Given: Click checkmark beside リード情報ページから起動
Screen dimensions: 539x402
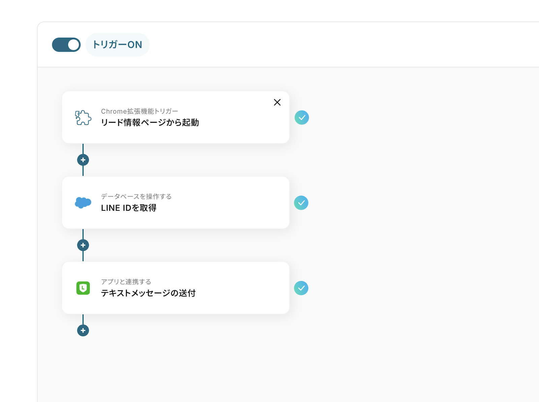Looking at the screenshot, I should tap(302, 118).
